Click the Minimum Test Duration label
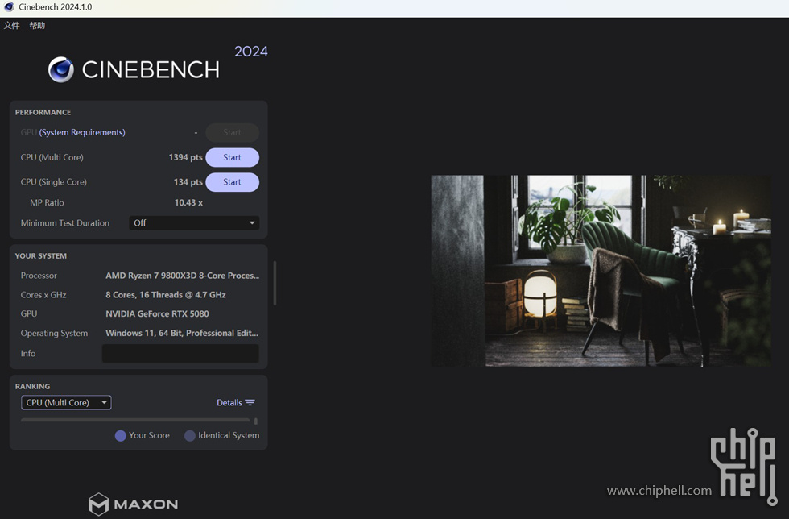789x519 pixels. [x=65, y=222]
